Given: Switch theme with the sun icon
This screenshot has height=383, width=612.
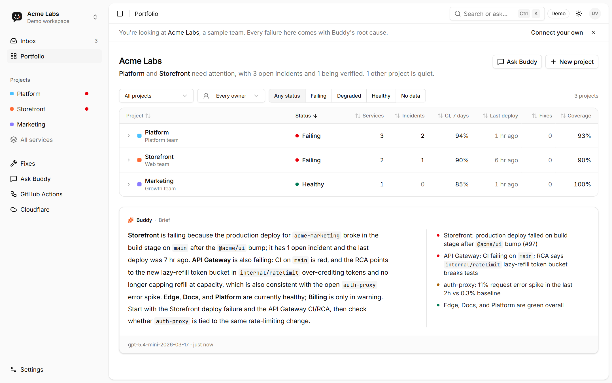Looking at the screenshot, I should (x=579, y=14).
